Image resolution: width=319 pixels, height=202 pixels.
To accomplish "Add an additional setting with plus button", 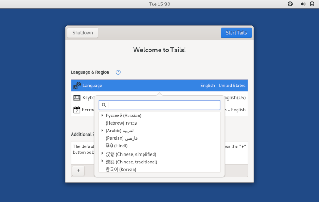I will click(x=78, y=171).
